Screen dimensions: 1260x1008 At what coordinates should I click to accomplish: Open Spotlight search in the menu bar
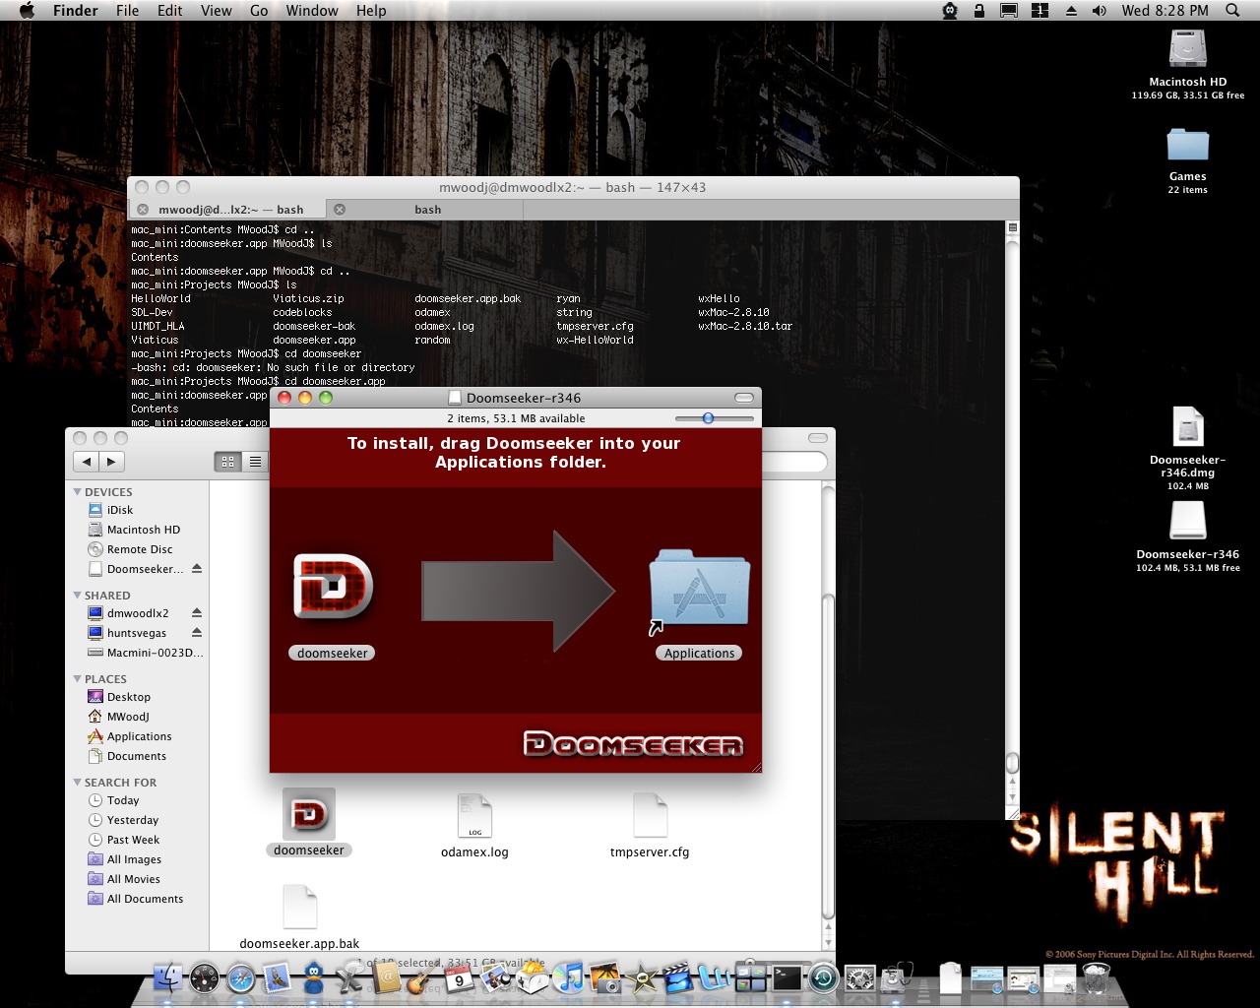click(x=1232, y=11)
